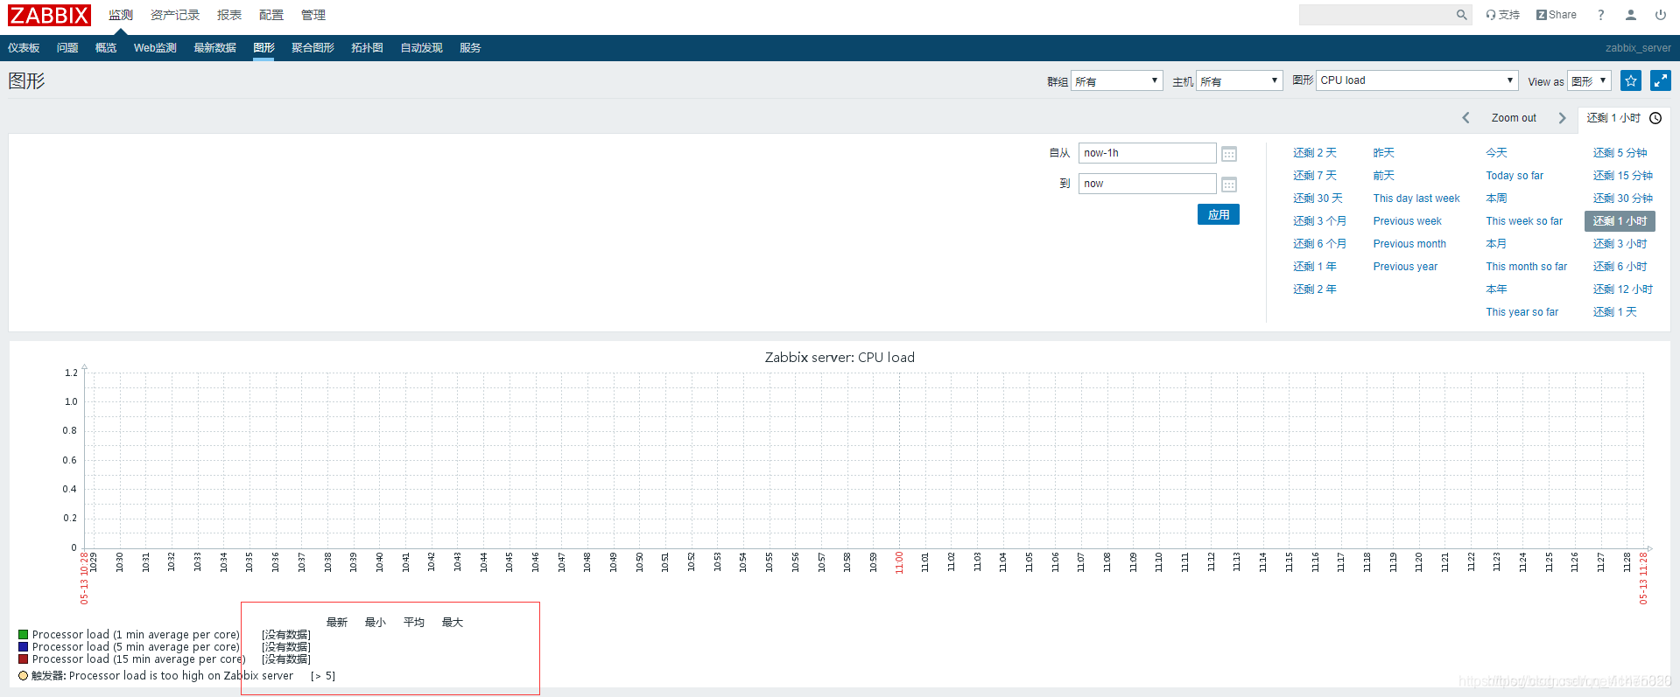
Task: Open the user profile icon
Action: click(x=1630, y=15)
